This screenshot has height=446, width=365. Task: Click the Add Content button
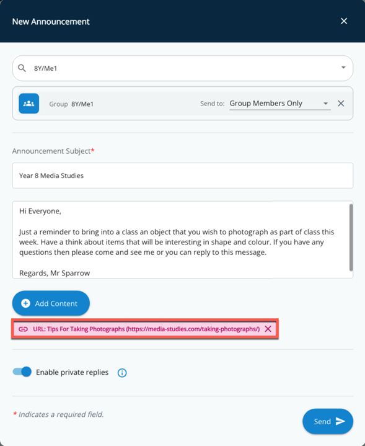(x=51, y=303)
